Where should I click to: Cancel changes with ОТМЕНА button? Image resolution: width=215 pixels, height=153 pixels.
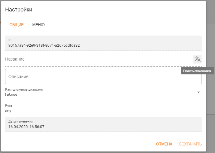164,144
